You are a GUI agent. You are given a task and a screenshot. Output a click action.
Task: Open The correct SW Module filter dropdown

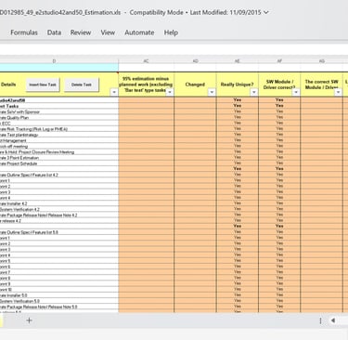click(x=338, y=92)
